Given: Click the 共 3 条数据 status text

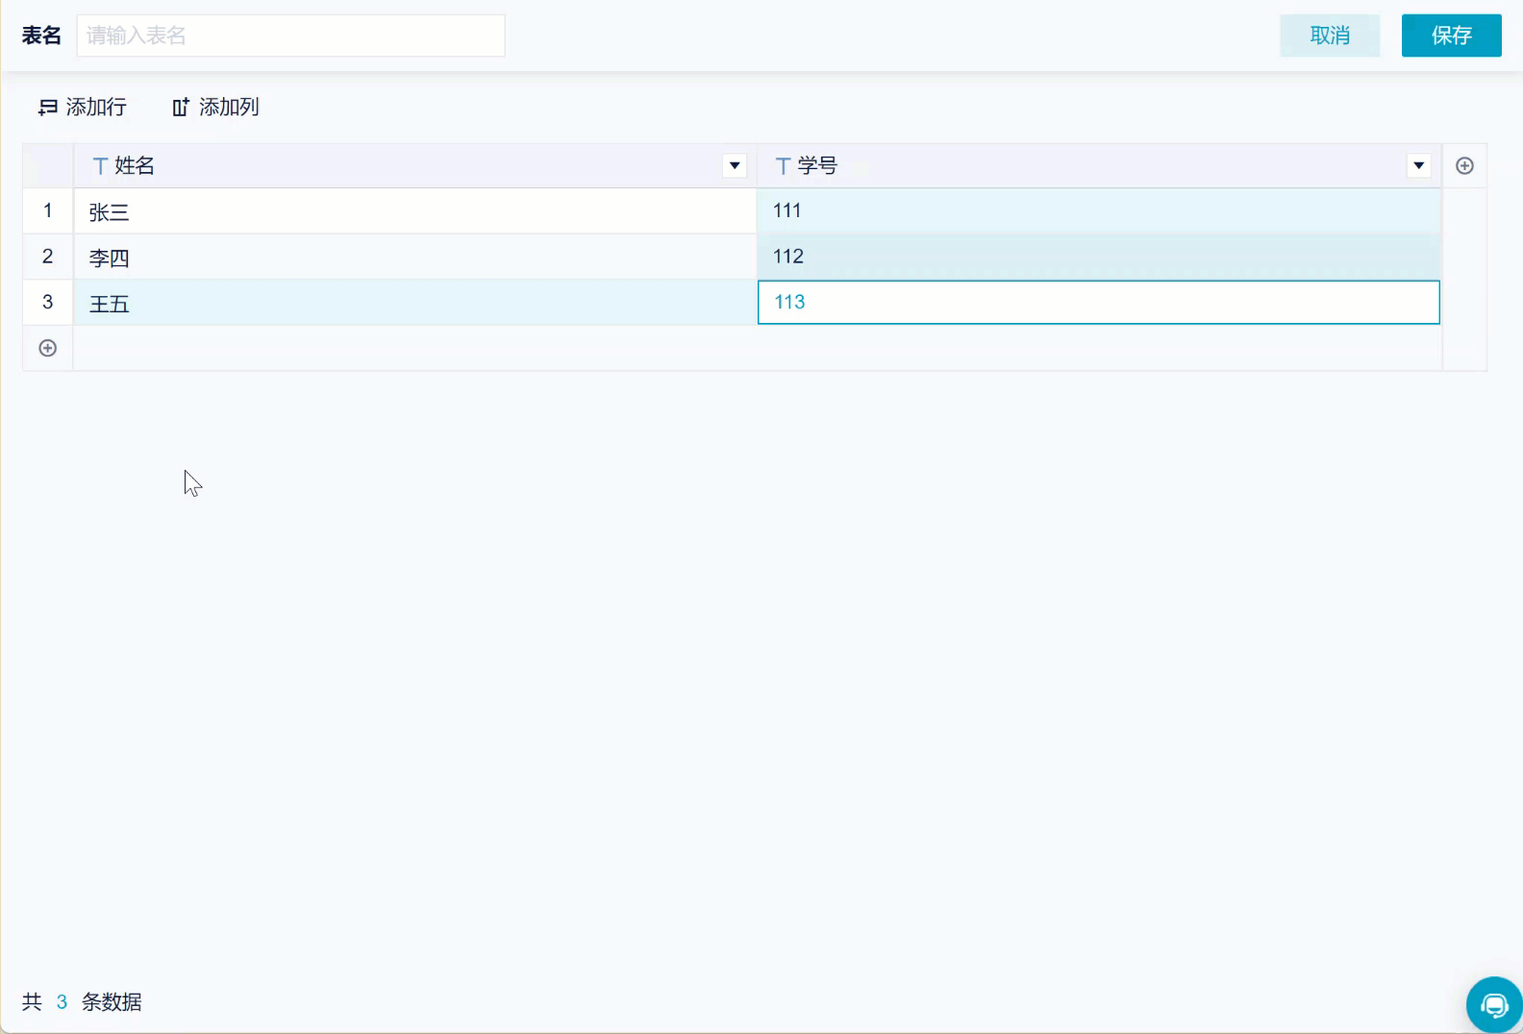Looking at the screenshot, I should tap(82, 1002).
